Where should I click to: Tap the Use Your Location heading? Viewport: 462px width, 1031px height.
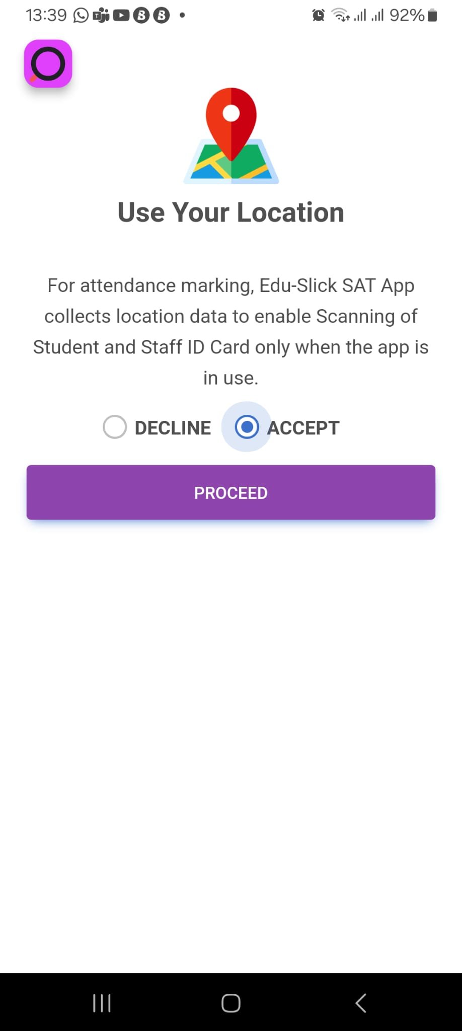point(231,212)
